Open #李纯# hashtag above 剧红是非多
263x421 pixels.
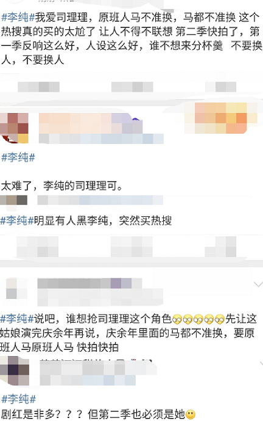tap(18, 399)
